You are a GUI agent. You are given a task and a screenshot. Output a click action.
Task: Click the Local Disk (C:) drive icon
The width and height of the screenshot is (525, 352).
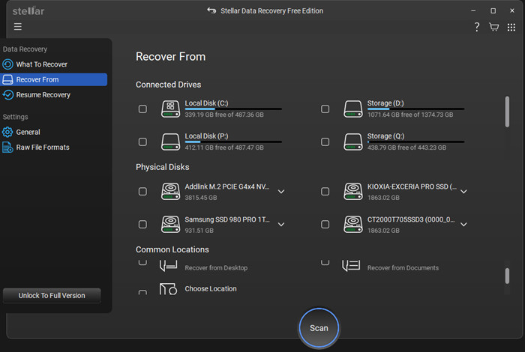(x=171, y=109)
